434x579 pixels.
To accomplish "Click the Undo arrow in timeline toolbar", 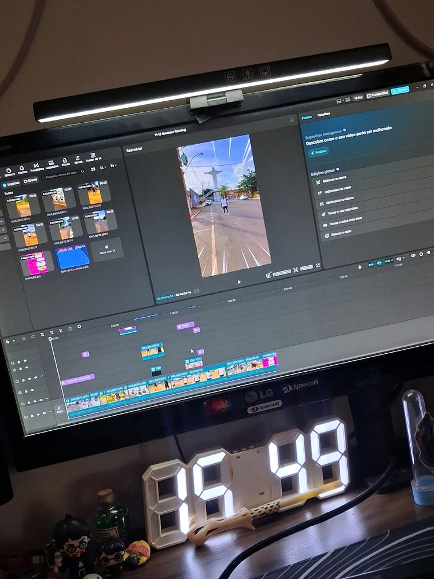I will (24, 339).
